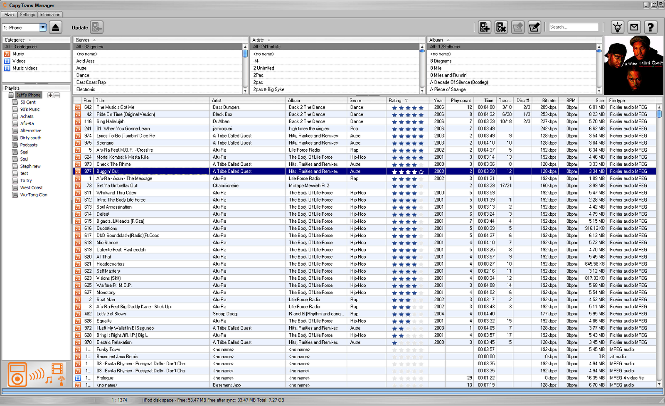Open the Dirty south playlist
The height and width of the screenshot is (406, 665).
point(31,138)
